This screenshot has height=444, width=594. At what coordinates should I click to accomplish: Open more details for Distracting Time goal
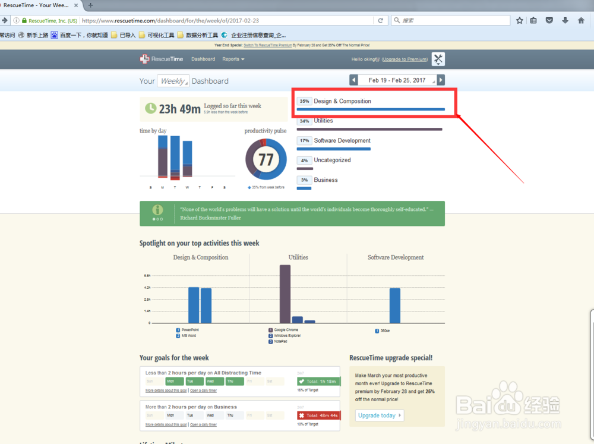click(x=166, y=391)
